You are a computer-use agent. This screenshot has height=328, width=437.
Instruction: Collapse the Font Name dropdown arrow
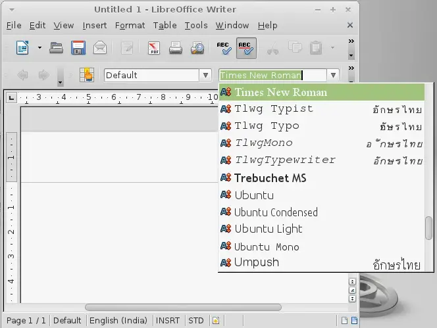click(x=333, y=75)
